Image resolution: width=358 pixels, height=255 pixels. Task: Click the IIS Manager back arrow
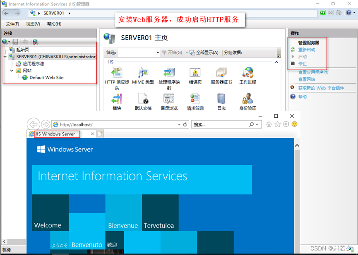6,14
